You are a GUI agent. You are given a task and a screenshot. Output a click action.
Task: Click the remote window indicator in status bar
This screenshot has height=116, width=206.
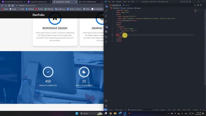(x=105, y=110)
